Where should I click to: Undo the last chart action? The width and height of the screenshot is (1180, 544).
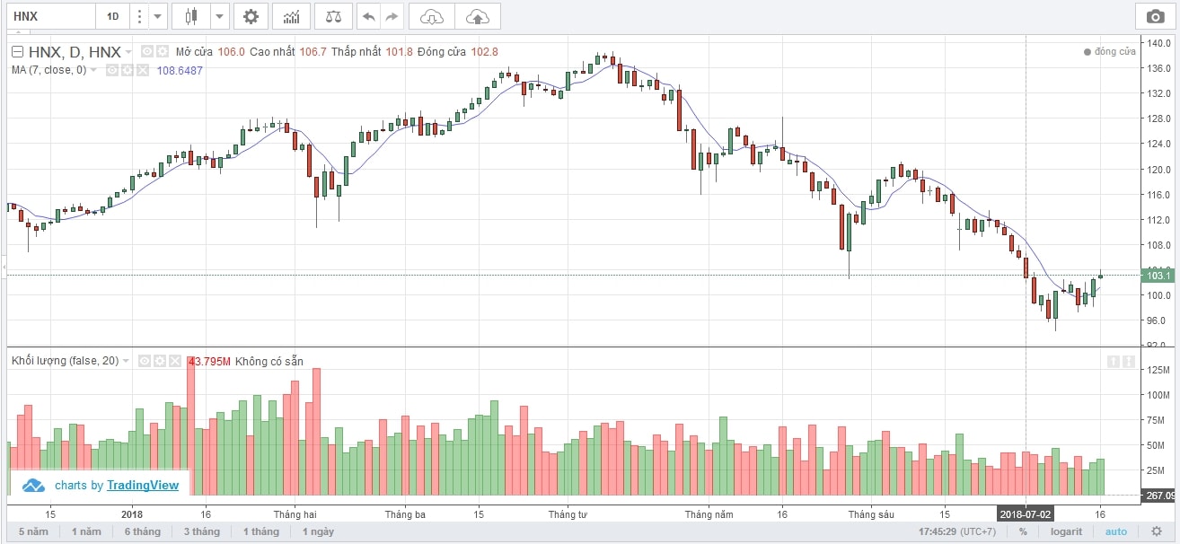[368, 16]
